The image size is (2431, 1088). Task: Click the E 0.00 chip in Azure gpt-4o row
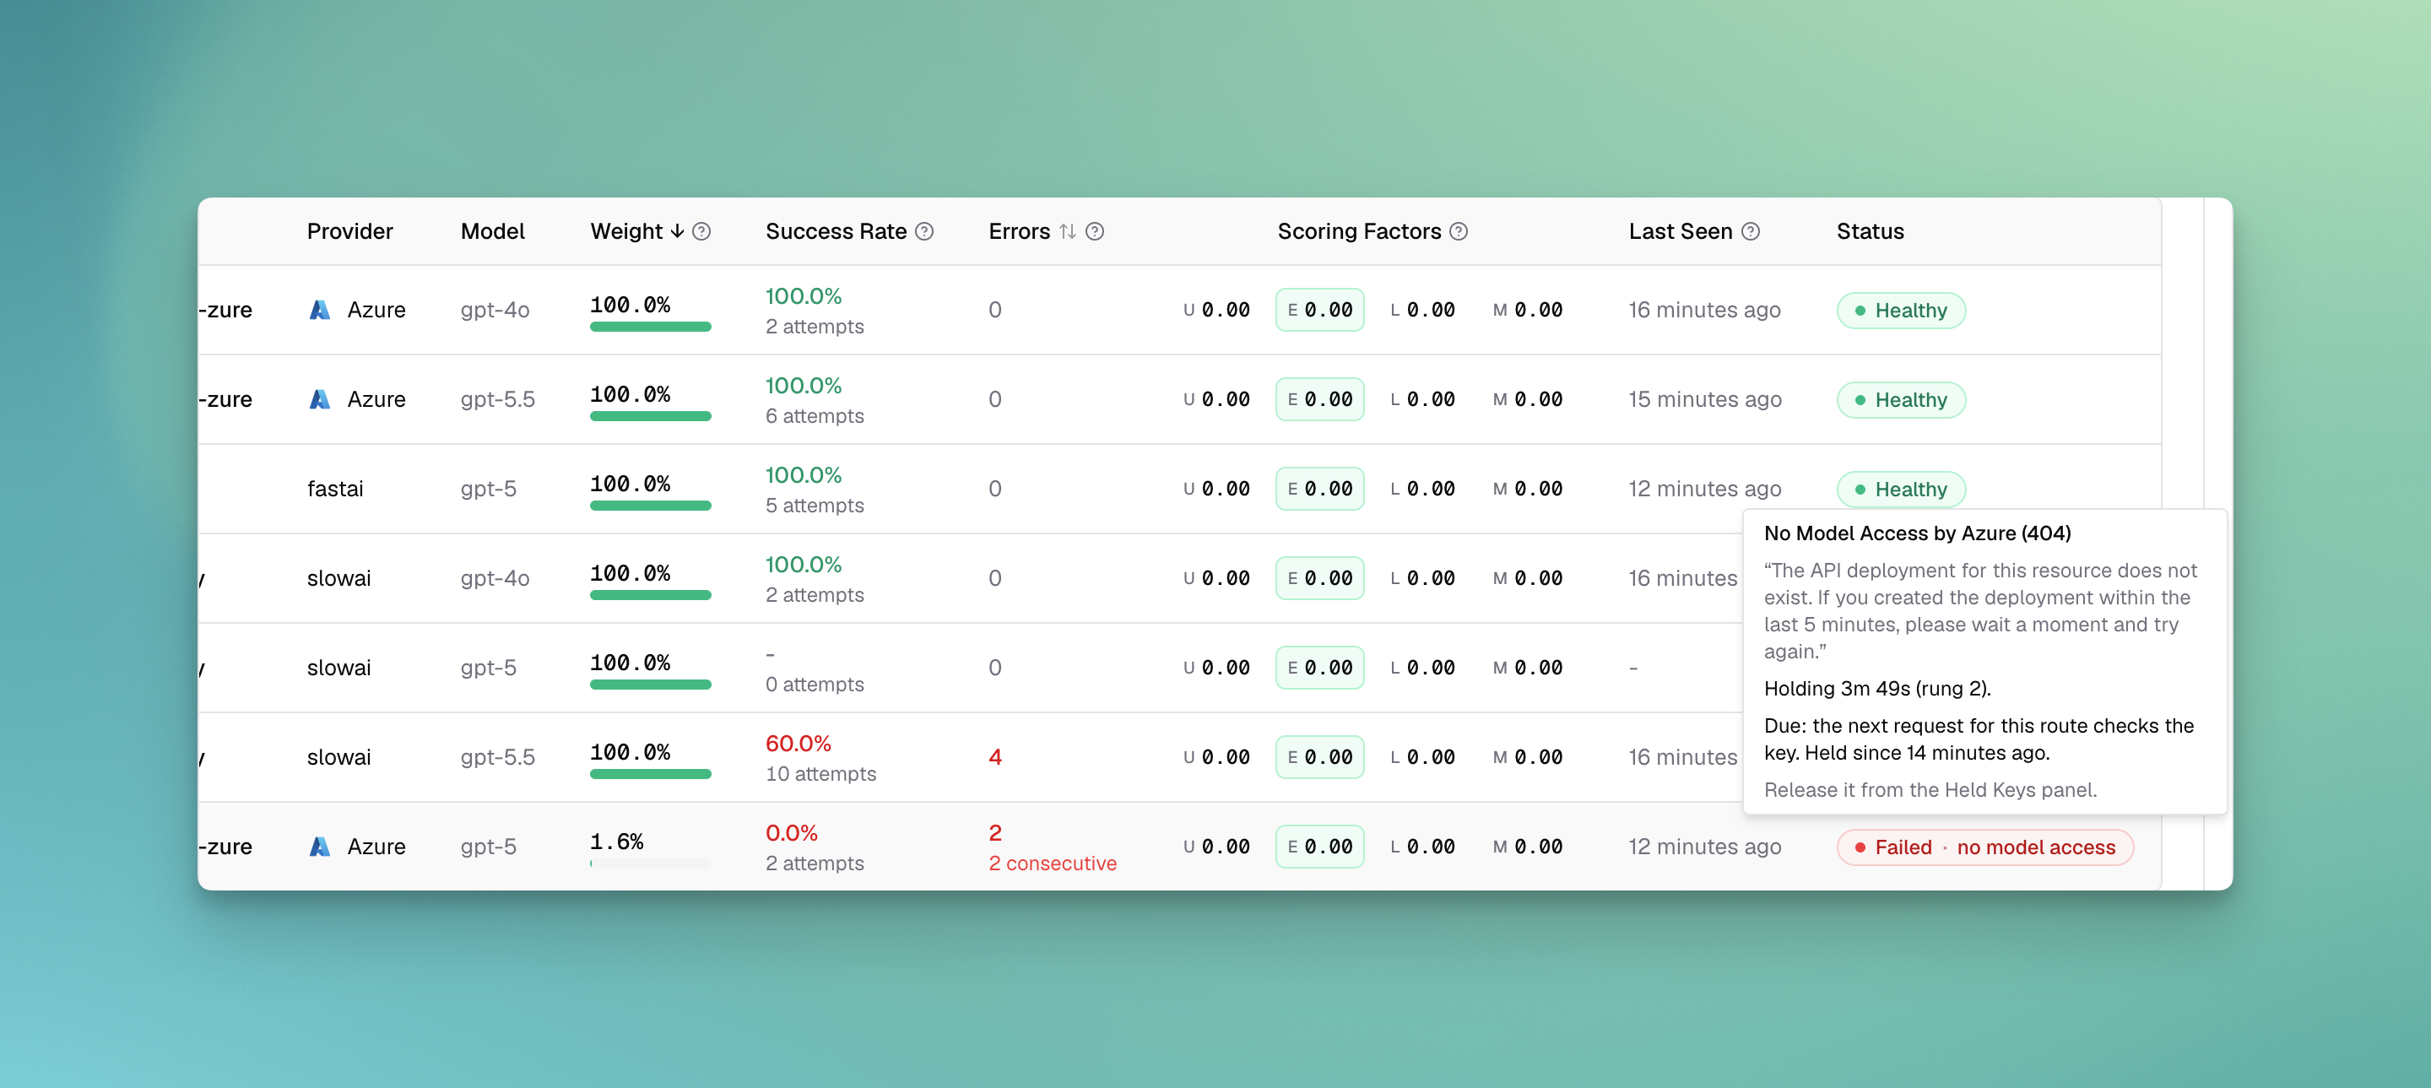tap(1319, 310)
